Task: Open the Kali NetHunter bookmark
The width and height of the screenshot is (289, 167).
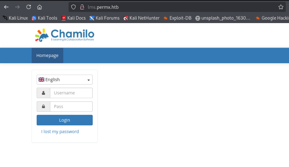Action: (141, 18)
